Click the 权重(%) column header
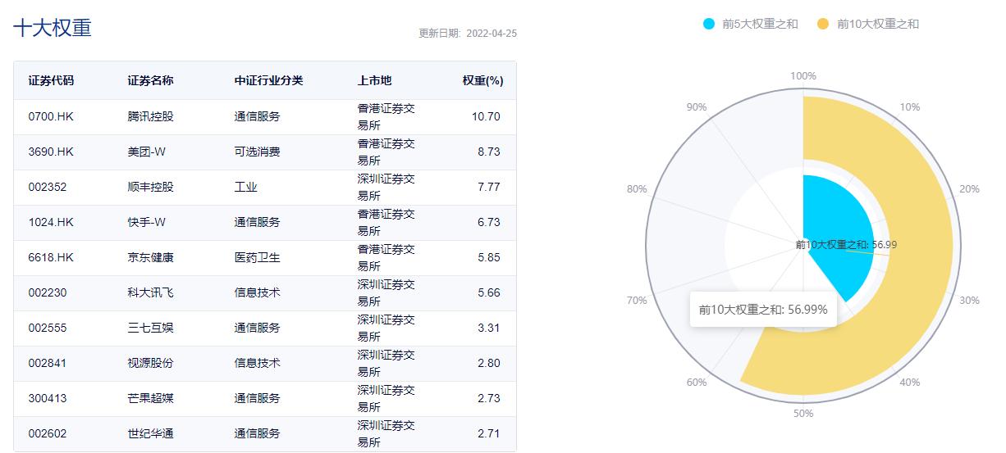The height and width of the screenshot is (453, 1006). click(x=482, y=80)
